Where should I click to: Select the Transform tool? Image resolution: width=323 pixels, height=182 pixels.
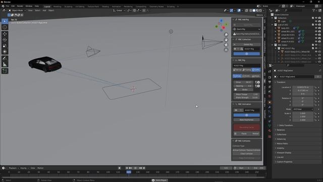point(5,52)
